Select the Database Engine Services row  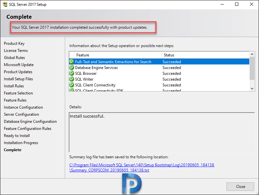[x=159, y=67]
